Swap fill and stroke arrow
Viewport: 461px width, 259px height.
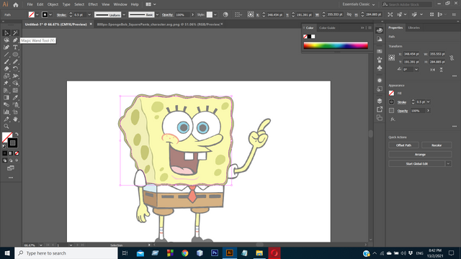click(x=17, y=134)
